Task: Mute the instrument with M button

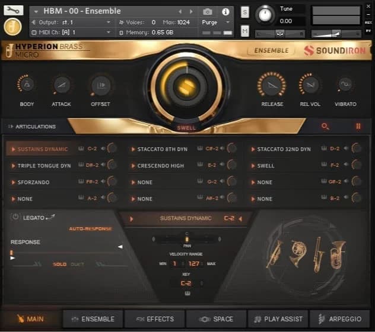Action: click(245, 31)
